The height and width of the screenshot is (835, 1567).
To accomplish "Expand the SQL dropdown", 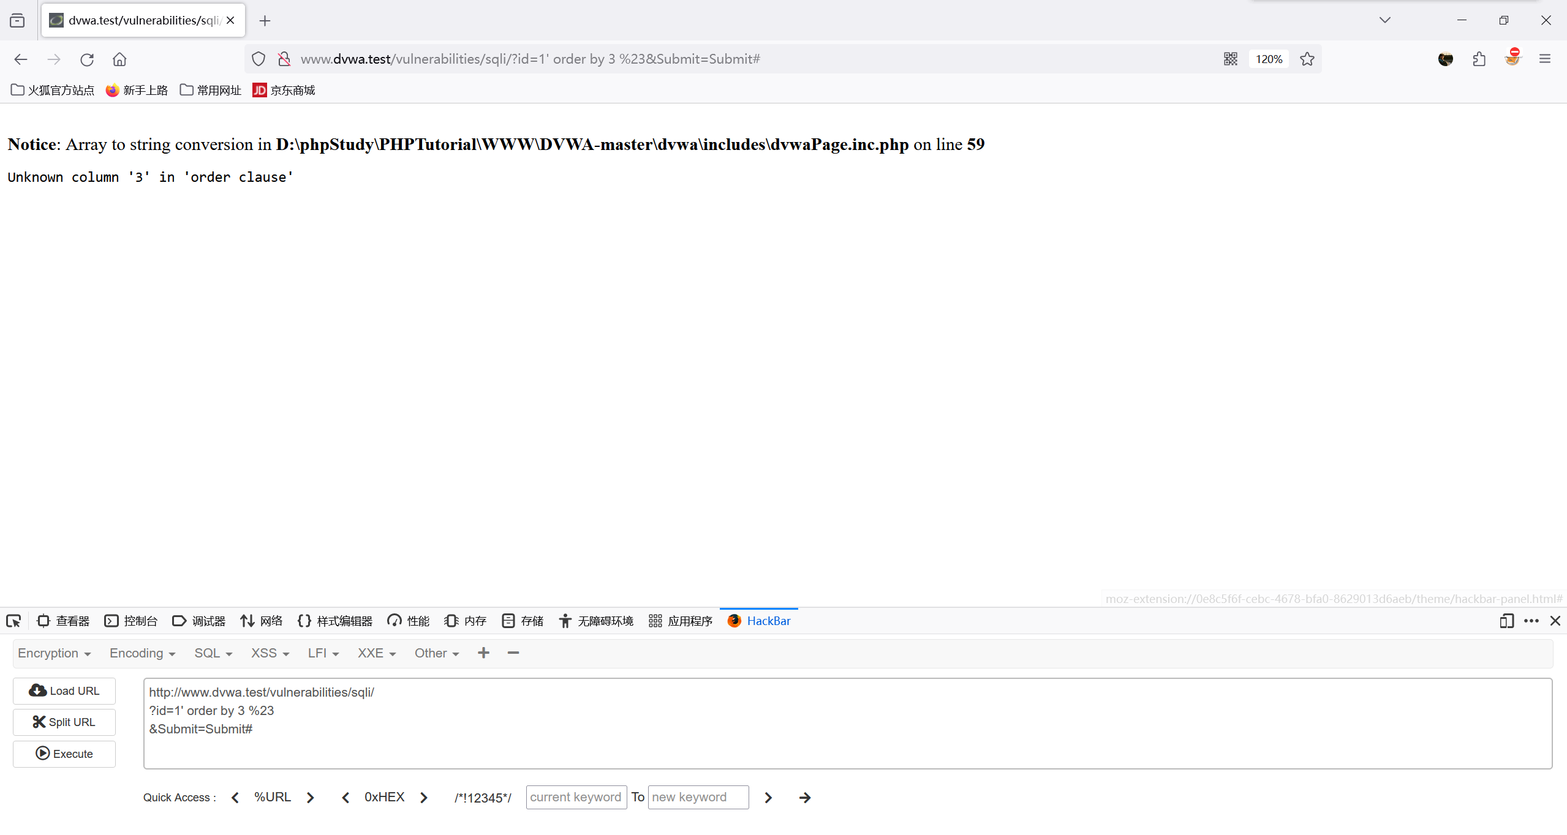I will 213,653.
